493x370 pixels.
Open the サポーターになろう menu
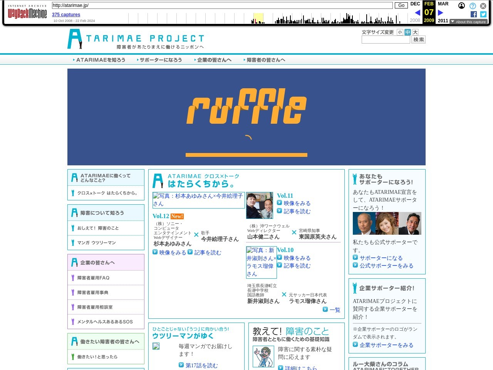coord(159,60)
